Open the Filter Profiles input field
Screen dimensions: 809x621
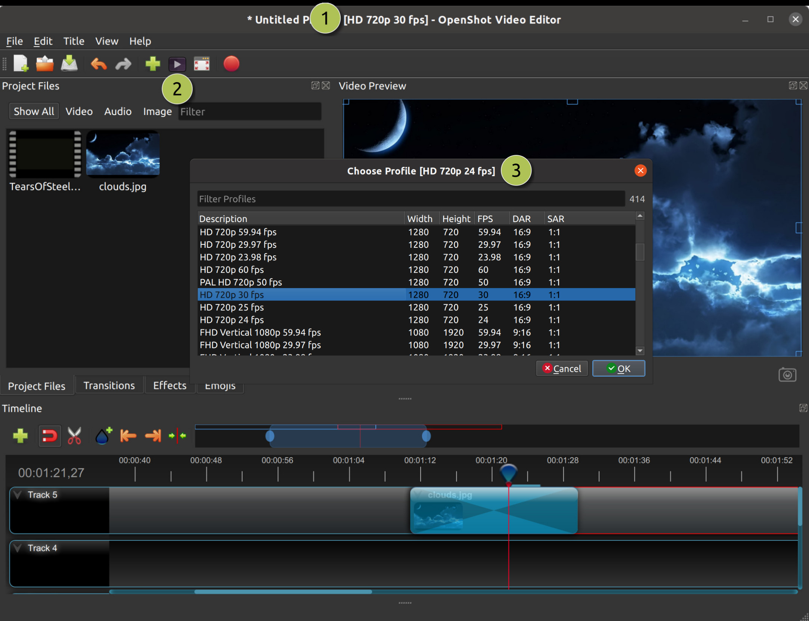(409, 198)
